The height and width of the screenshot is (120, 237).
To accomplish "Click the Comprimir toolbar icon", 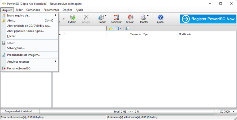I will (116, 17).
